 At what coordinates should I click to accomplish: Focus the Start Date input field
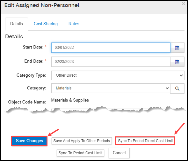coord(111,48)
